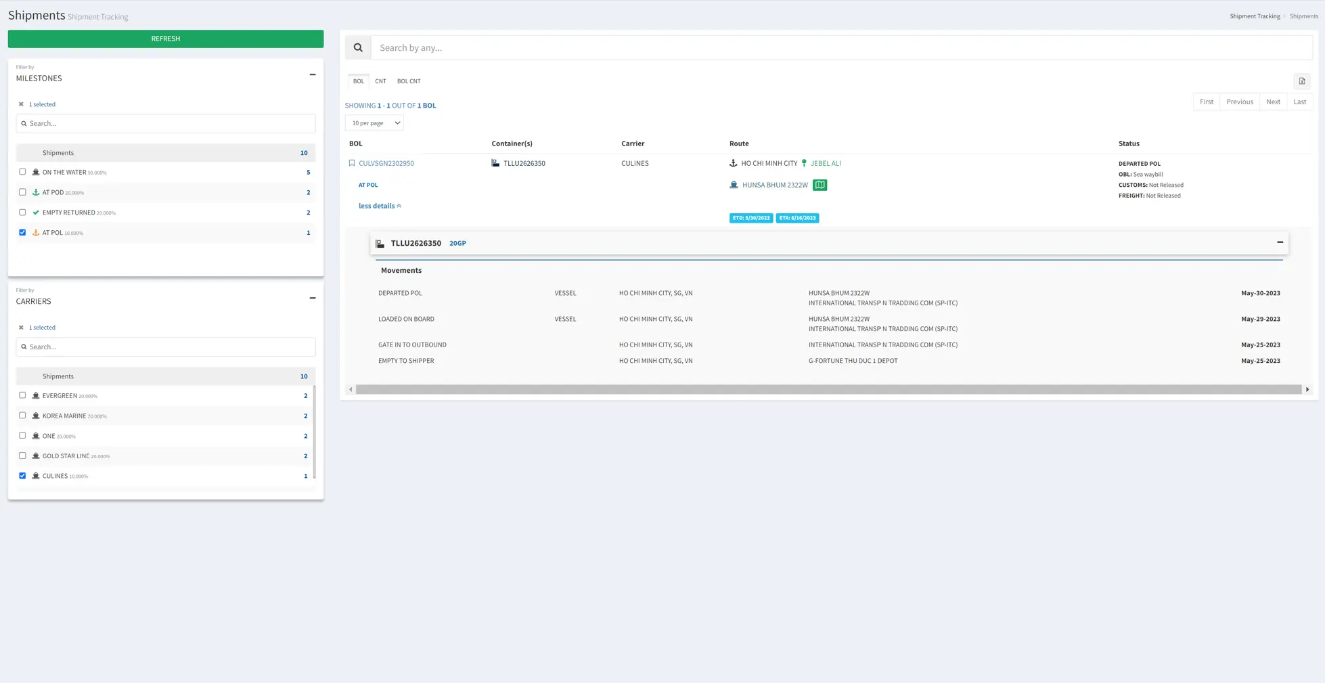The height and width of the screenshot is (683, 1325).
Task: Click the bookmark icon beside CULVSGN2302950
Action: pyautogui.click(x=352, y=163)
